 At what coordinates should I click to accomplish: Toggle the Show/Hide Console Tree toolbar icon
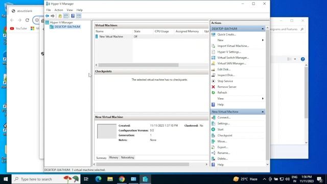(66, 16)
